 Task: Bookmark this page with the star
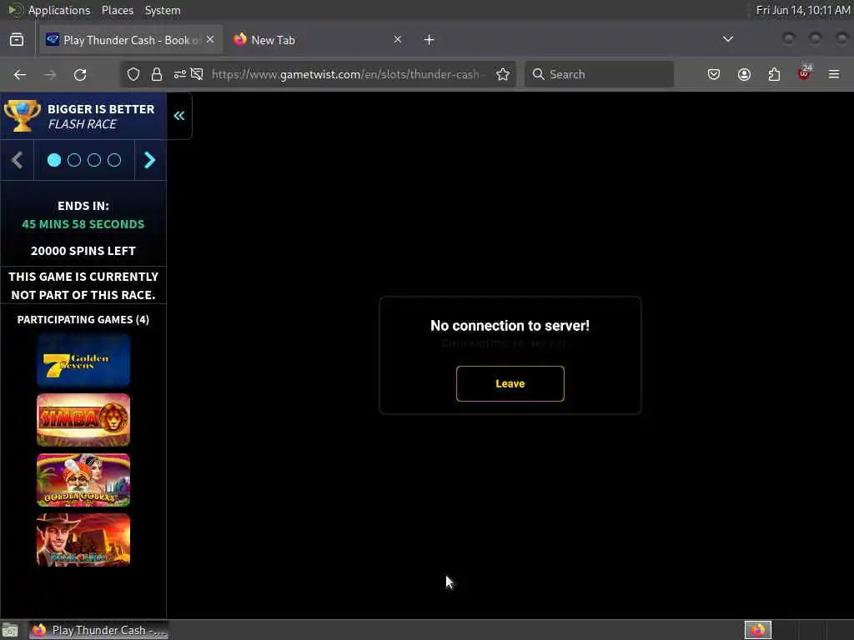click(x=503, y=74)
